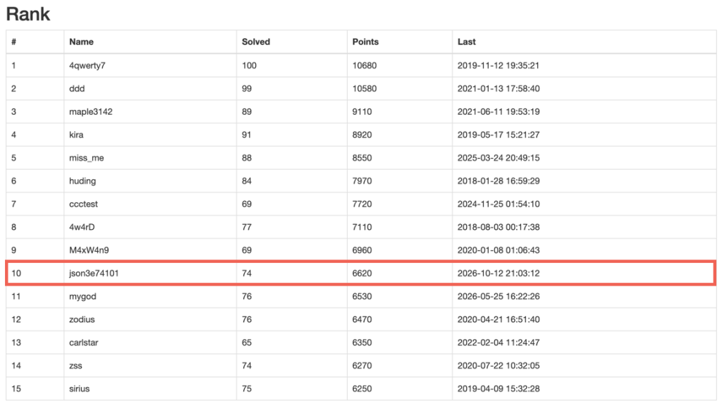
Task: Click the points value 7720
Action: tap(362, 204)
